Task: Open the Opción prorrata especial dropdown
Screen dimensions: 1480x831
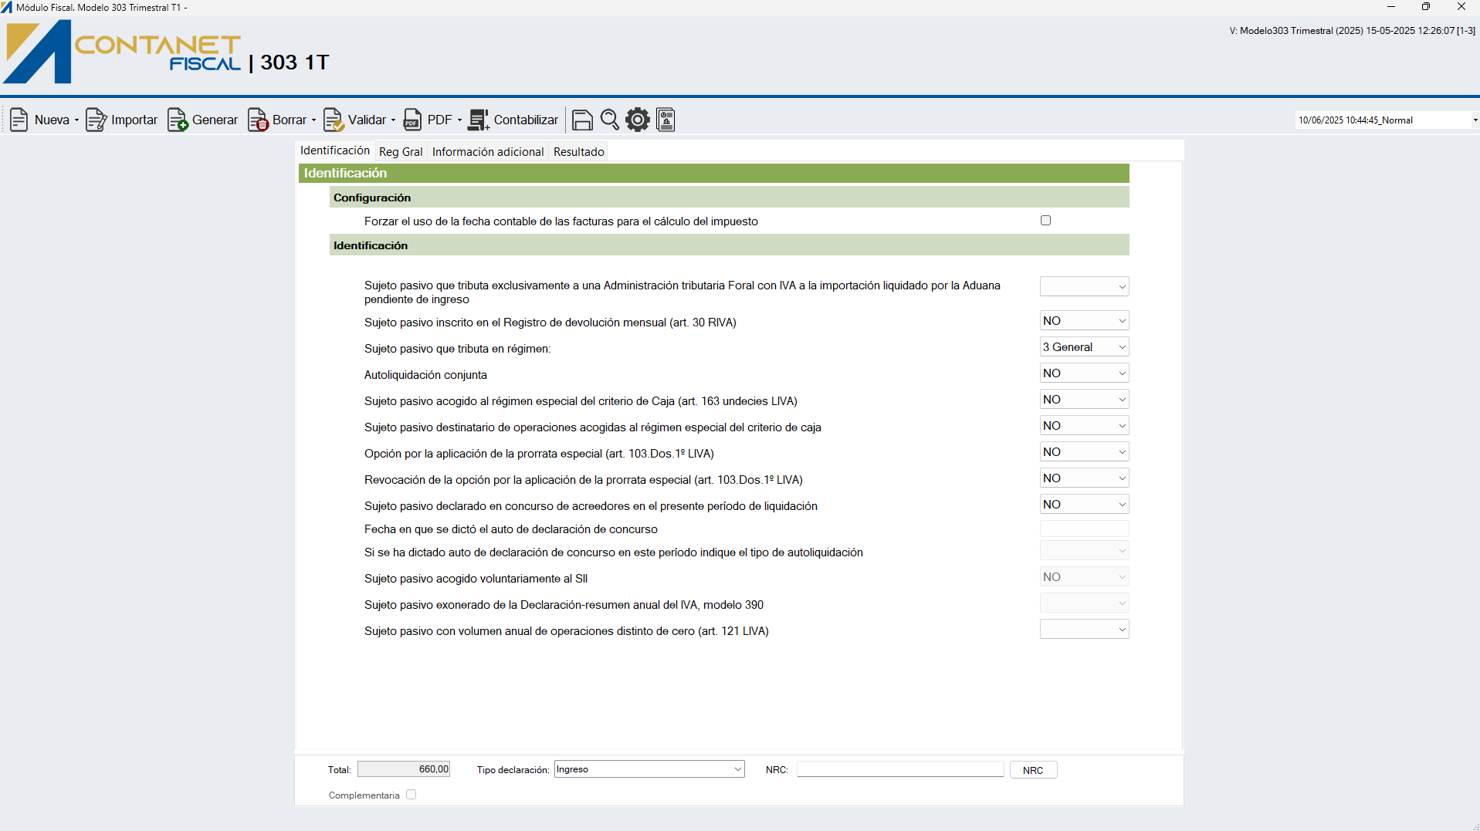Action: pyautogui.click(x=1084, y=452)
